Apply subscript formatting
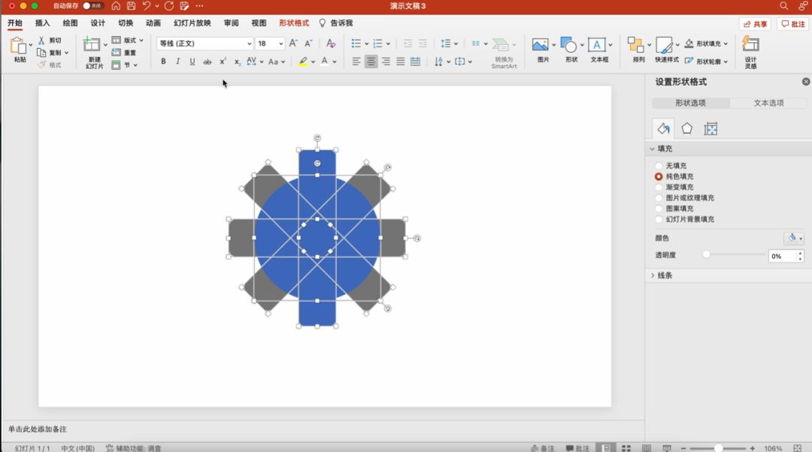Screen dimensions: 812x452 coord(237,61)
